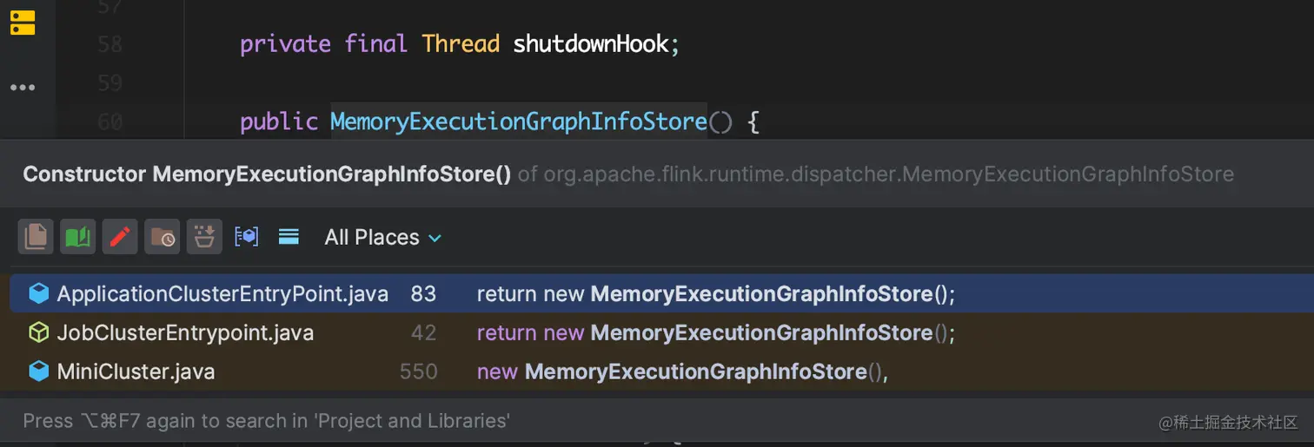The width and height of the screenshot is (1314, 447).
Task: Open the All Places scope dropdown
Action: click(382, 237)
